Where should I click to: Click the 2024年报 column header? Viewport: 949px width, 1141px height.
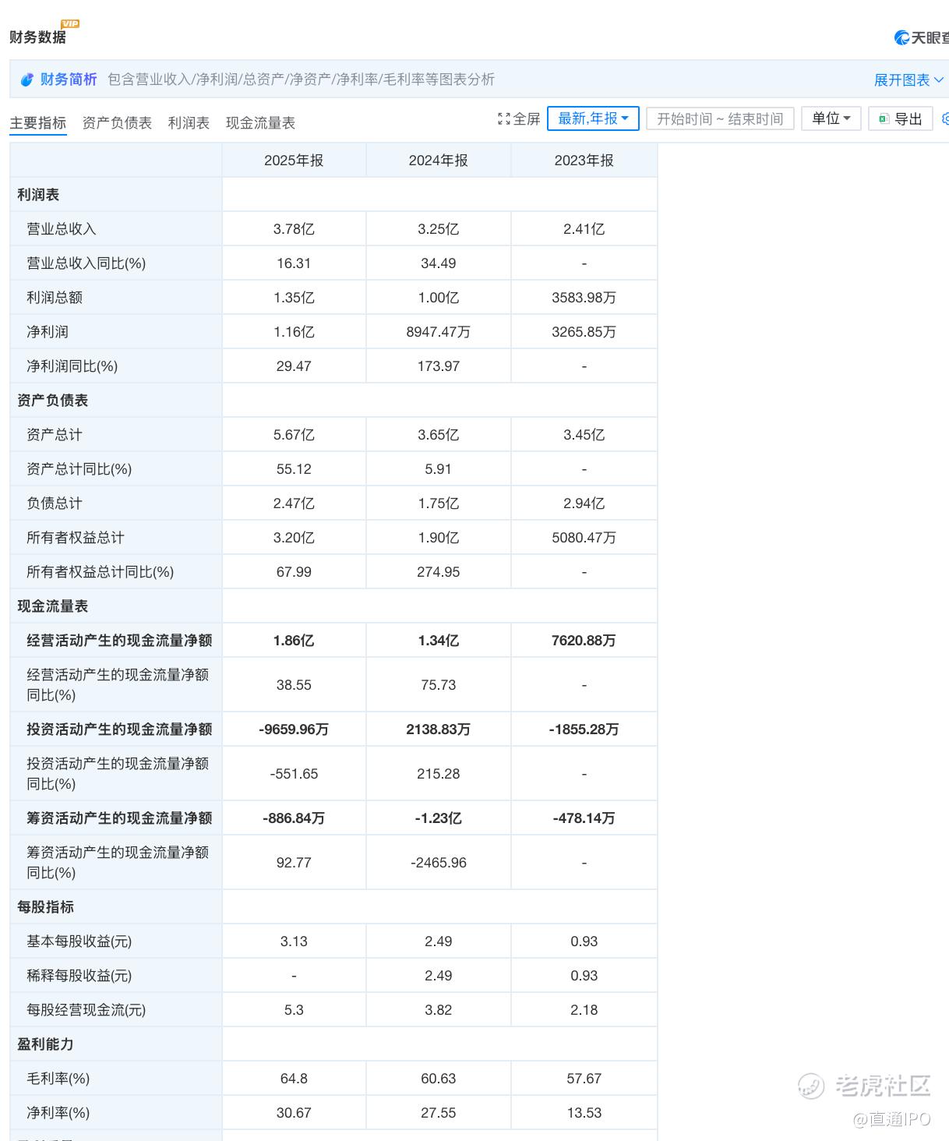click(x=439, y=161)
